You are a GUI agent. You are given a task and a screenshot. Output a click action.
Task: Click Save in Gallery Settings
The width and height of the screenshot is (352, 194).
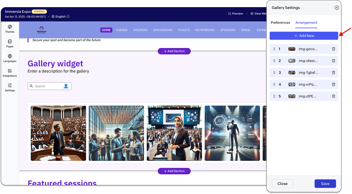325,184
